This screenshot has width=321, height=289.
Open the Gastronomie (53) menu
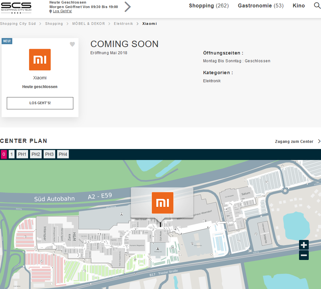point(261,6)
